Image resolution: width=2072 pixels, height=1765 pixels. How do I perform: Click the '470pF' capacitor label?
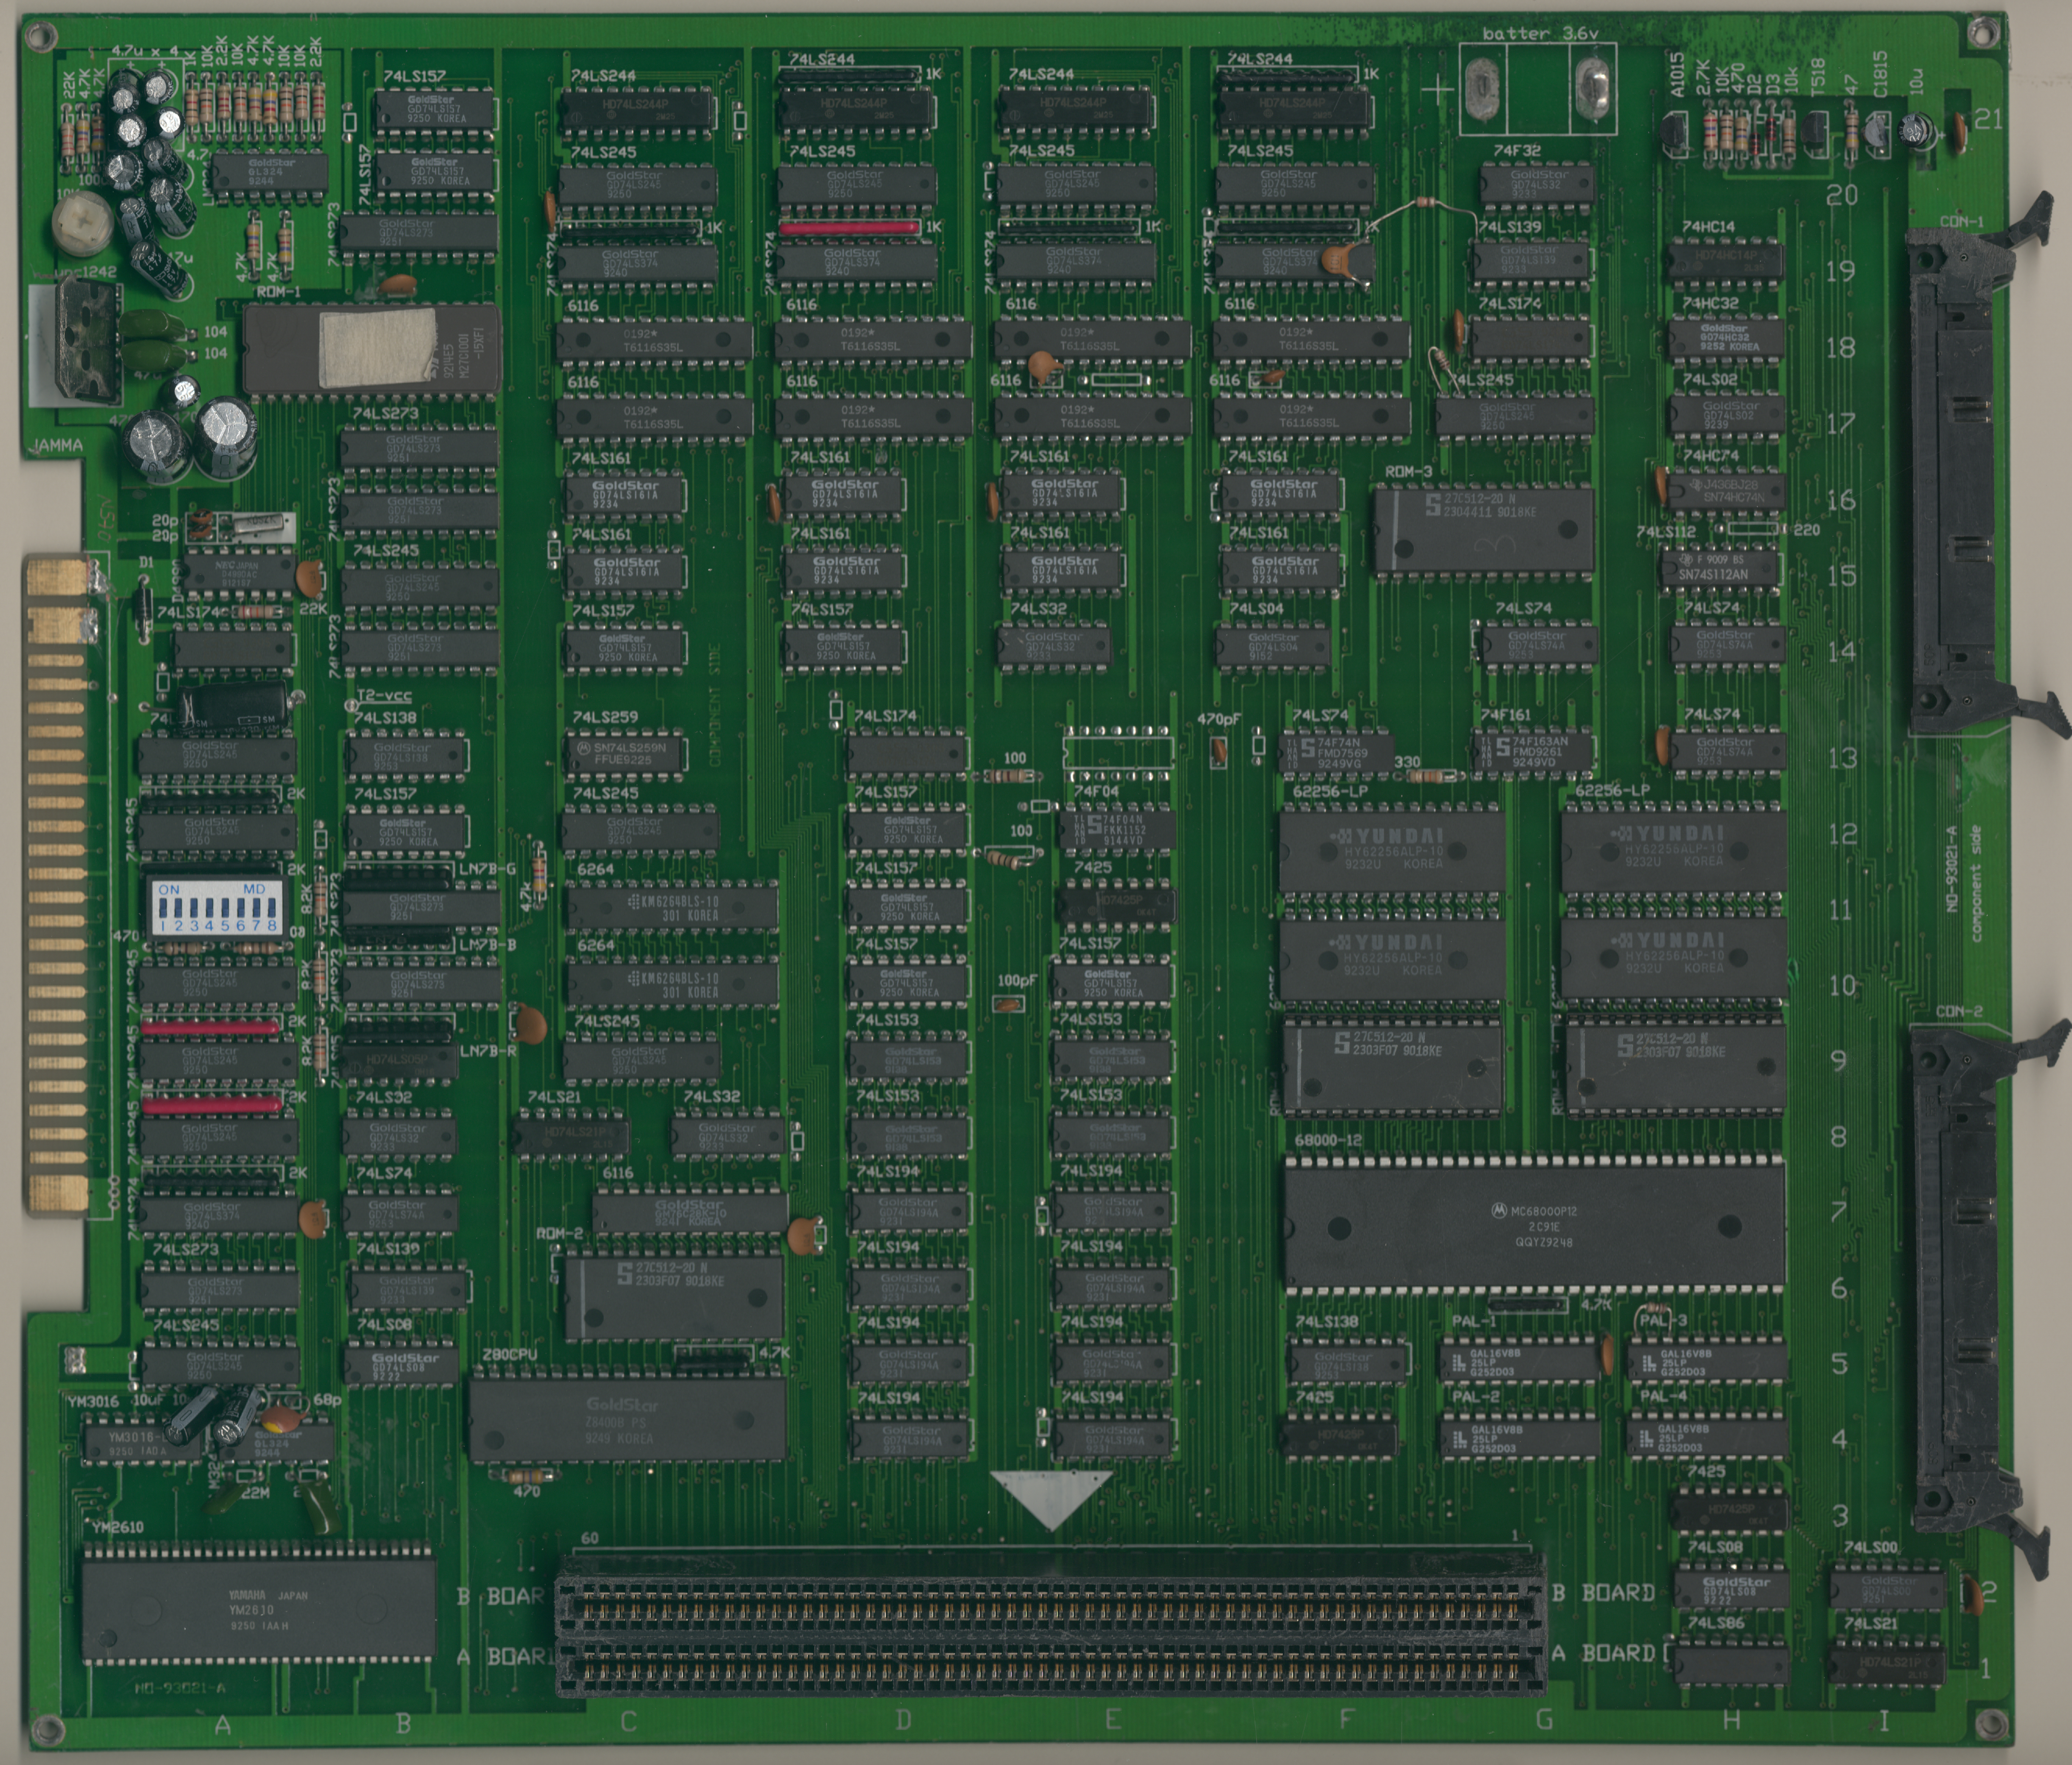click(x=1218, y=719)
